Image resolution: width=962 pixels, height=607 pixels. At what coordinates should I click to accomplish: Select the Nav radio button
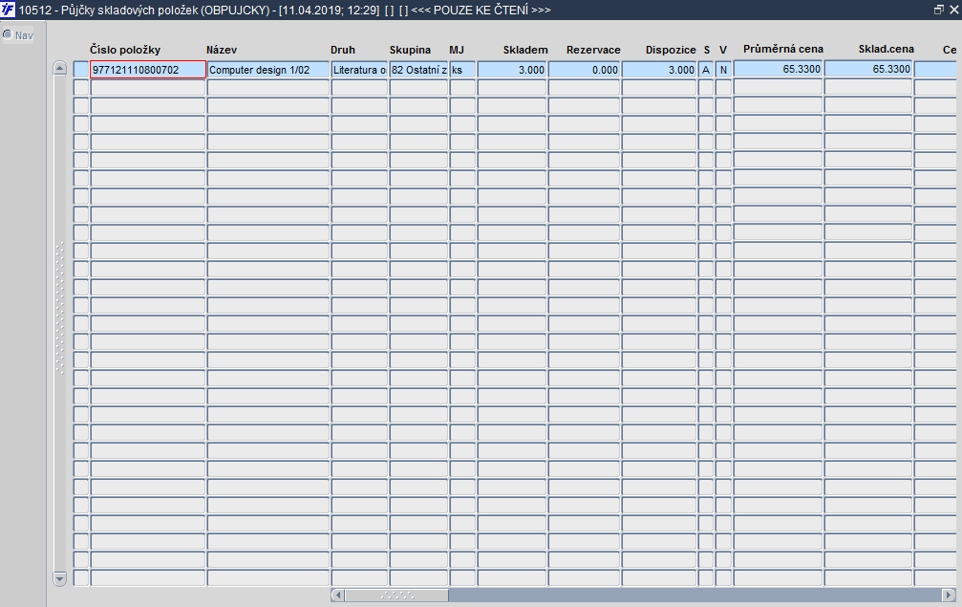tap(8, 35)
